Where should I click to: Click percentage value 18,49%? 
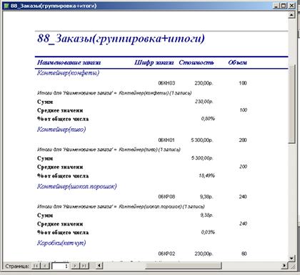[206, 175]
